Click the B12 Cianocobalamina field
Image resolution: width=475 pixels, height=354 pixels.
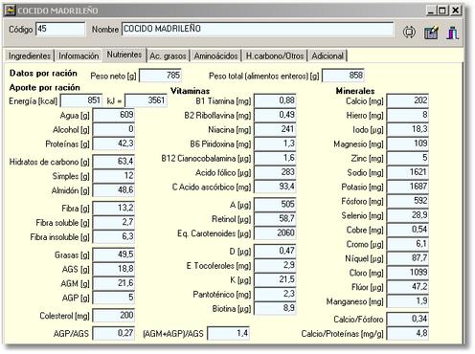click(x=275, y=158)
